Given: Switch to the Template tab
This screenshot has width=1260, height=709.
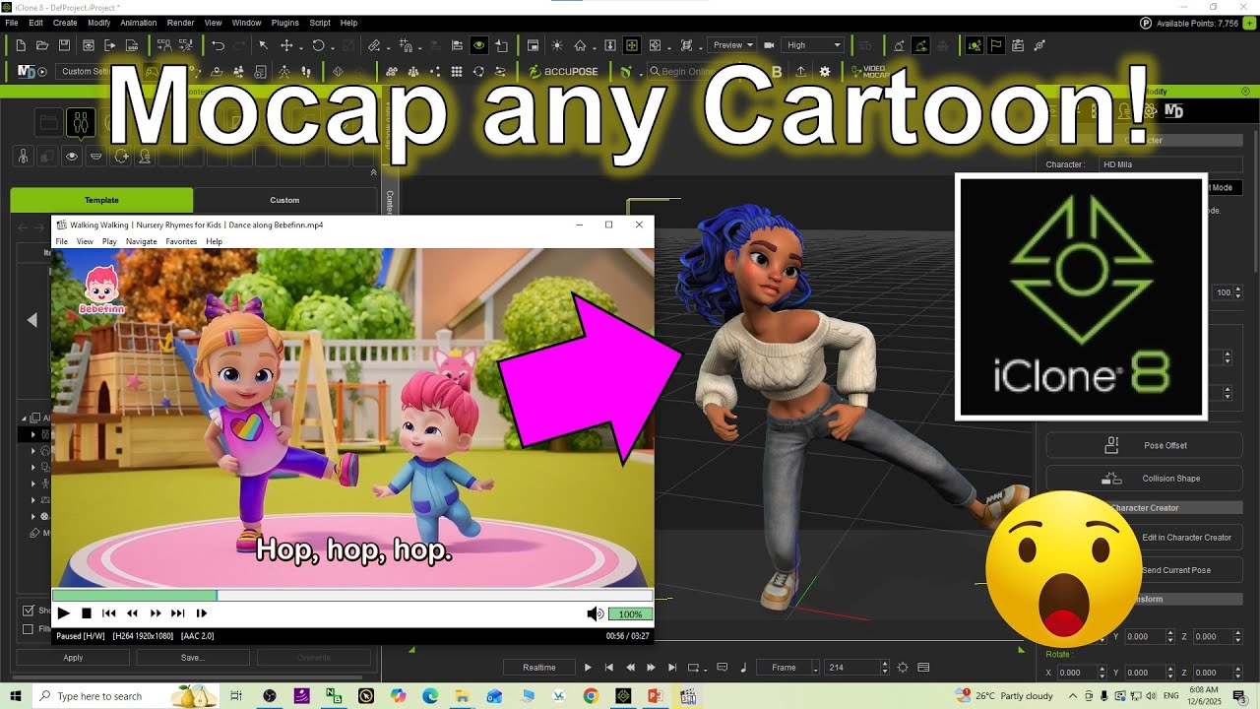Looking at the screenshot, I should [x=101, y=200].
